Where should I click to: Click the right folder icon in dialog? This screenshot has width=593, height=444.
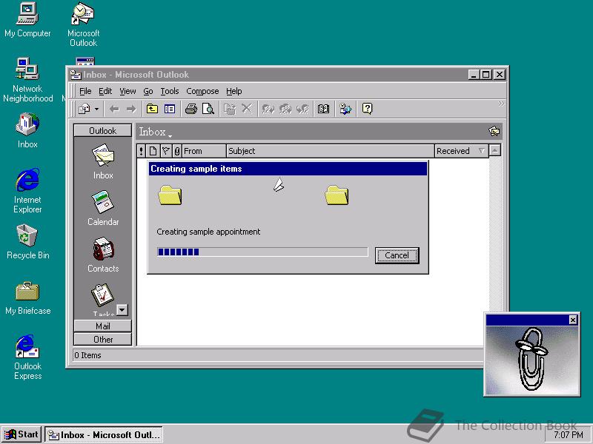coord(337,195)
